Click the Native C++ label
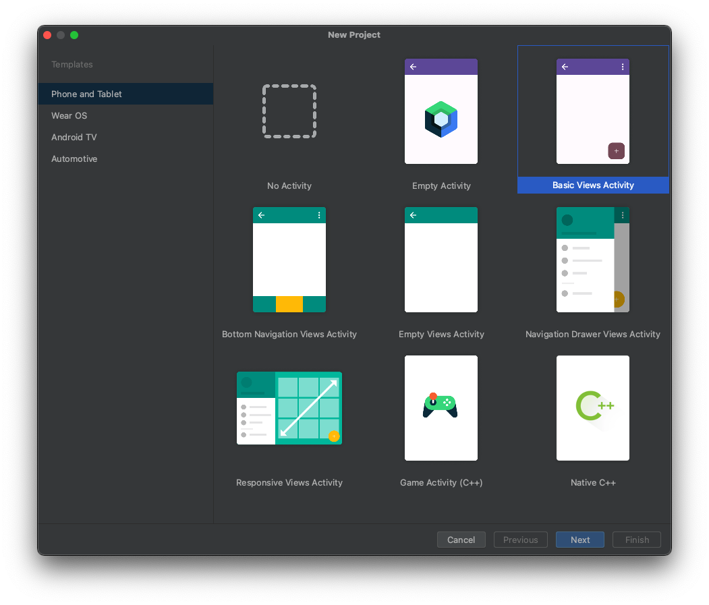 (593, 482)
